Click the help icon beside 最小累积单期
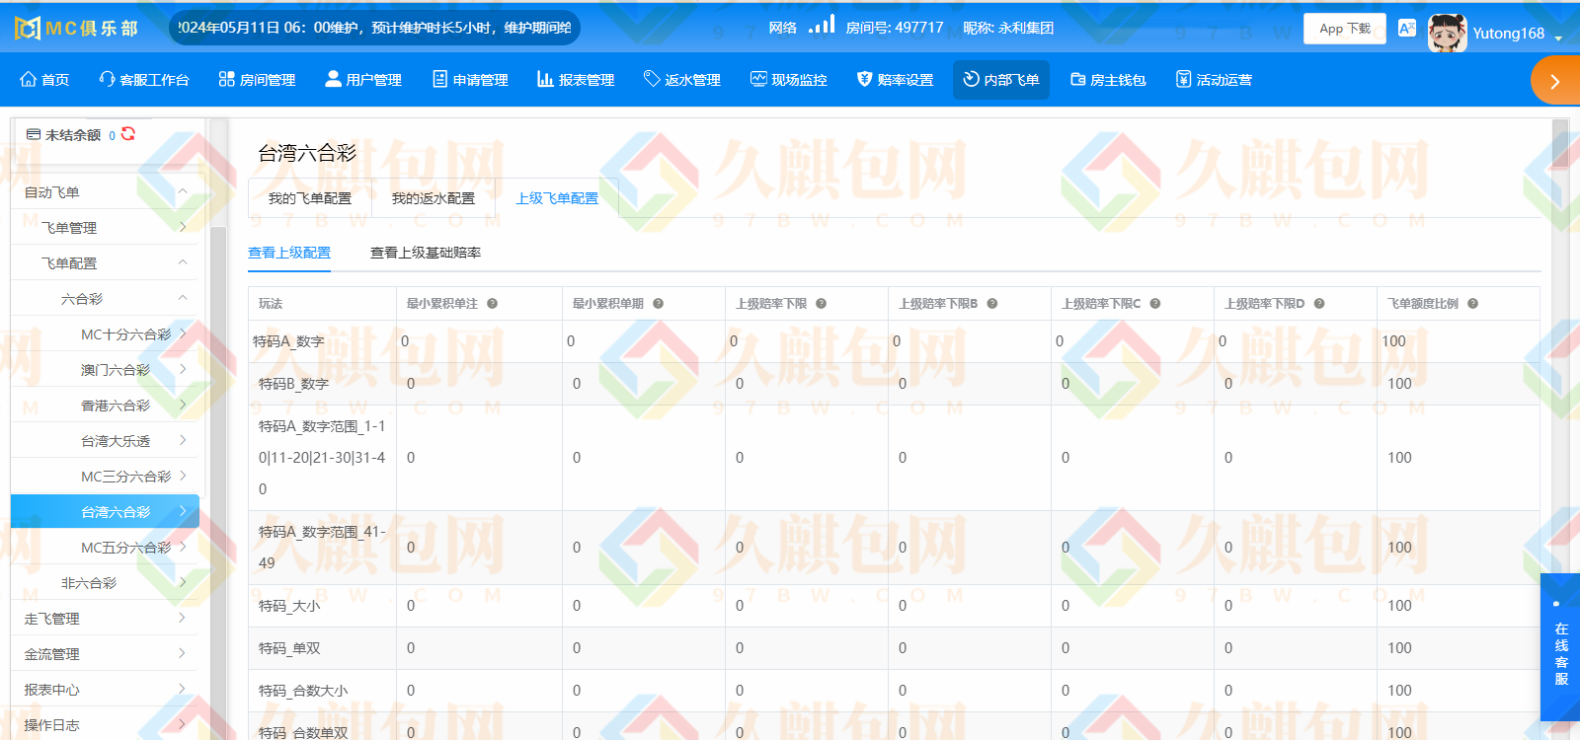 coord(658,304)
